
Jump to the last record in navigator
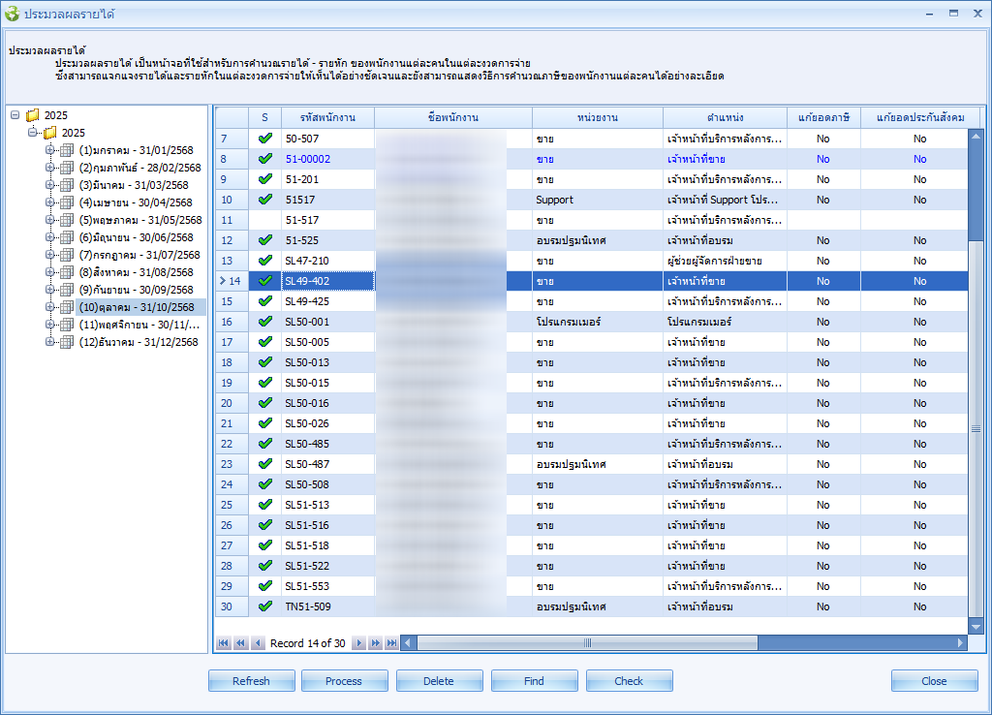(392, 643)
